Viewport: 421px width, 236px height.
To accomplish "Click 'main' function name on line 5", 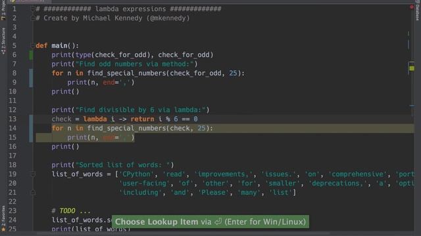I will (x=59, y=46).
